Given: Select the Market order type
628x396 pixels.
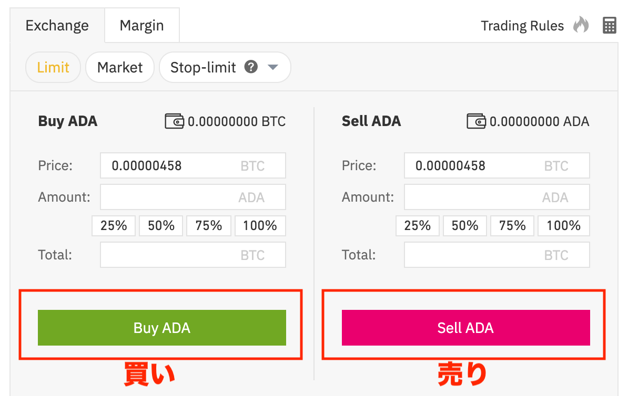Looking at the screenshot, I should [x=119, y=67].
